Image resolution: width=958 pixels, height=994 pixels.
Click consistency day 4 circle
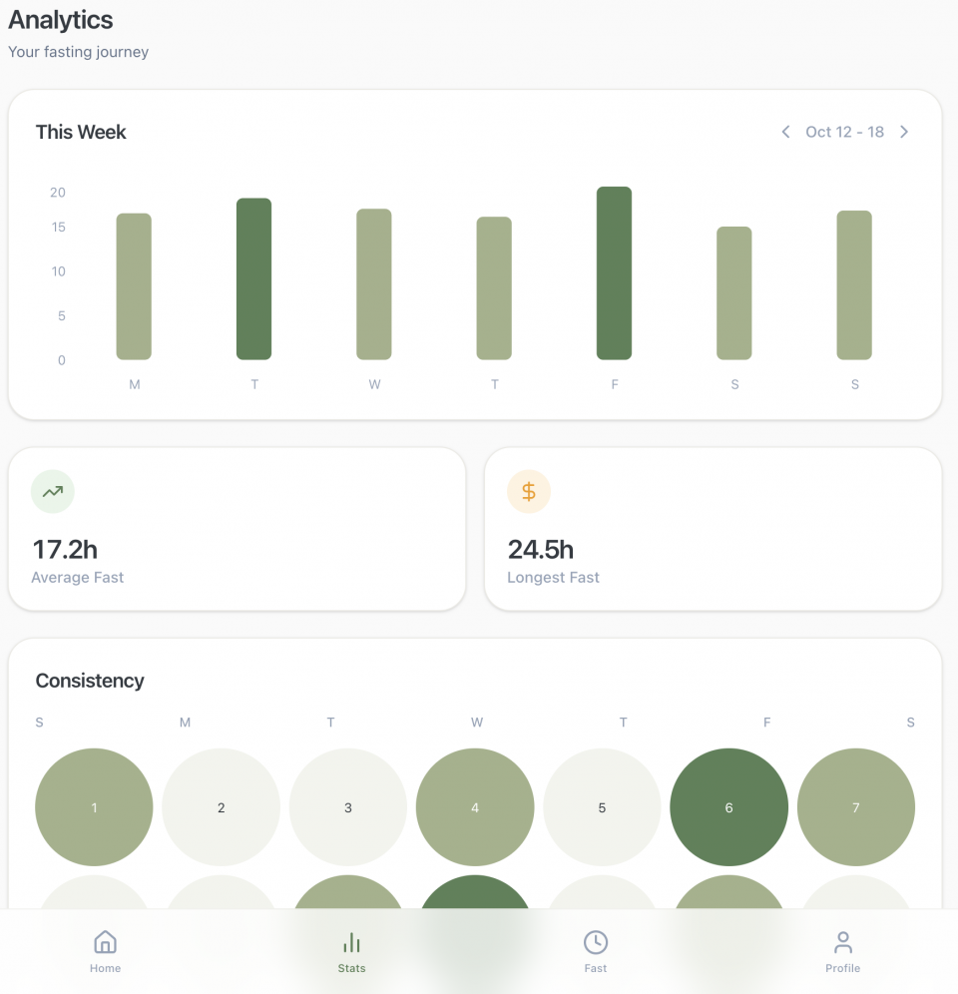[x=475, y=807]
